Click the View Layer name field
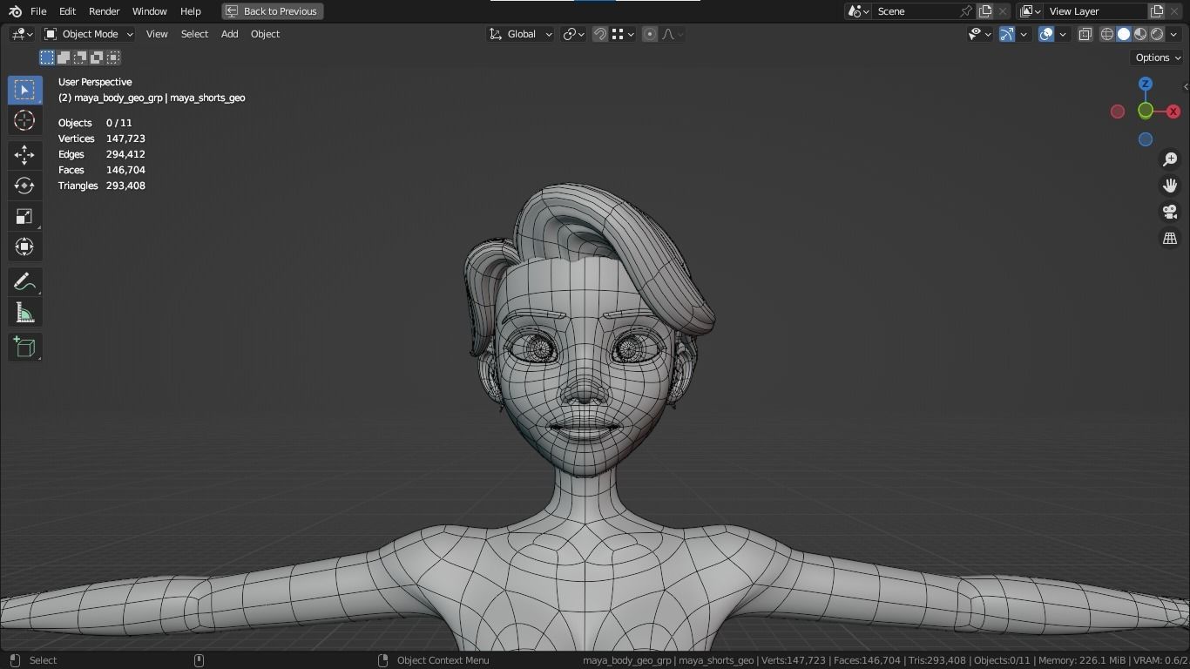1190x669 pixels. (x=1096, y=11)
